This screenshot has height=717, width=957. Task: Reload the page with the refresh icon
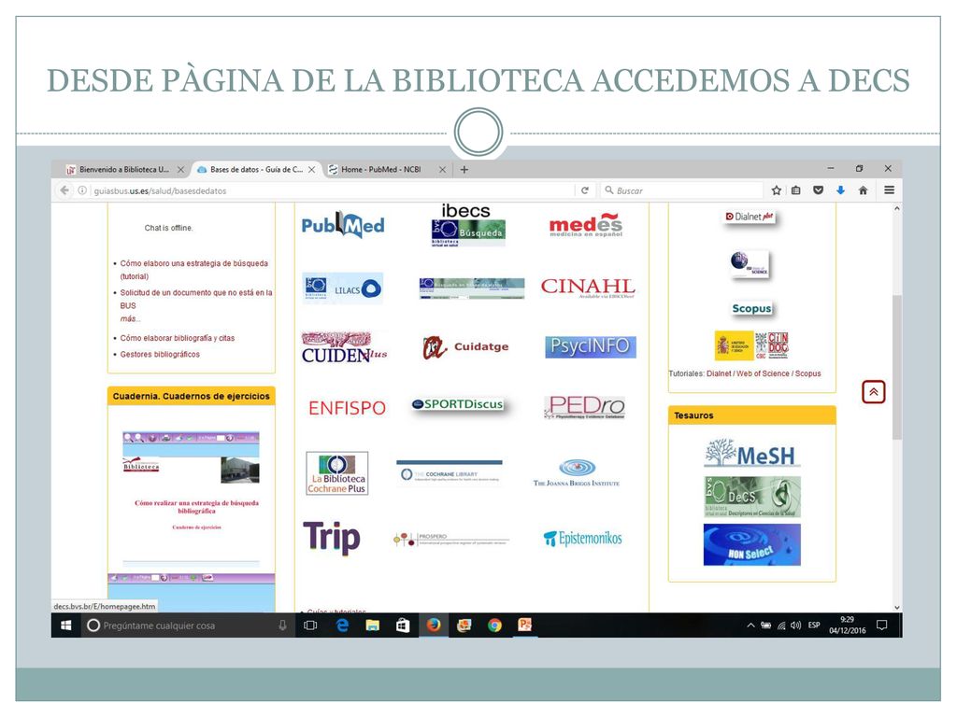[x=585, y=190]
